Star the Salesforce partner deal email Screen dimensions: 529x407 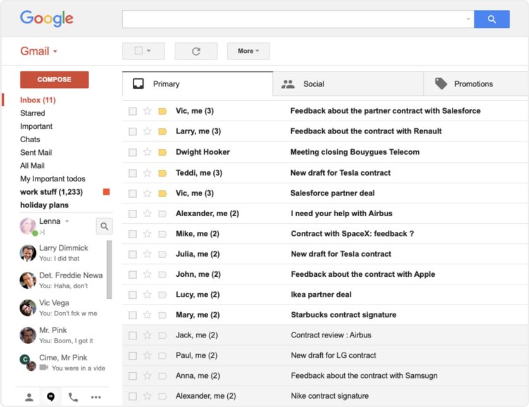pos(147,193)
